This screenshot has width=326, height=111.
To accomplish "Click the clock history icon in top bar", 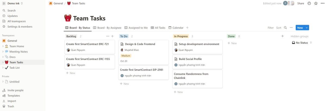I will click(x=309, y=4).
